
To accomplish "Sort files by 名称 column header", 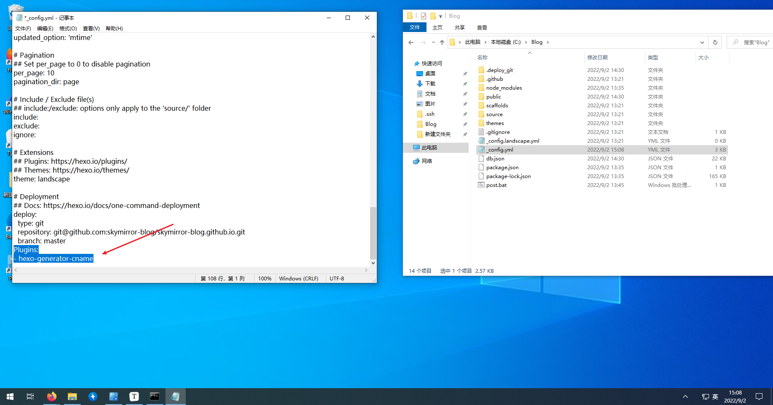I will tap(482, 58).
